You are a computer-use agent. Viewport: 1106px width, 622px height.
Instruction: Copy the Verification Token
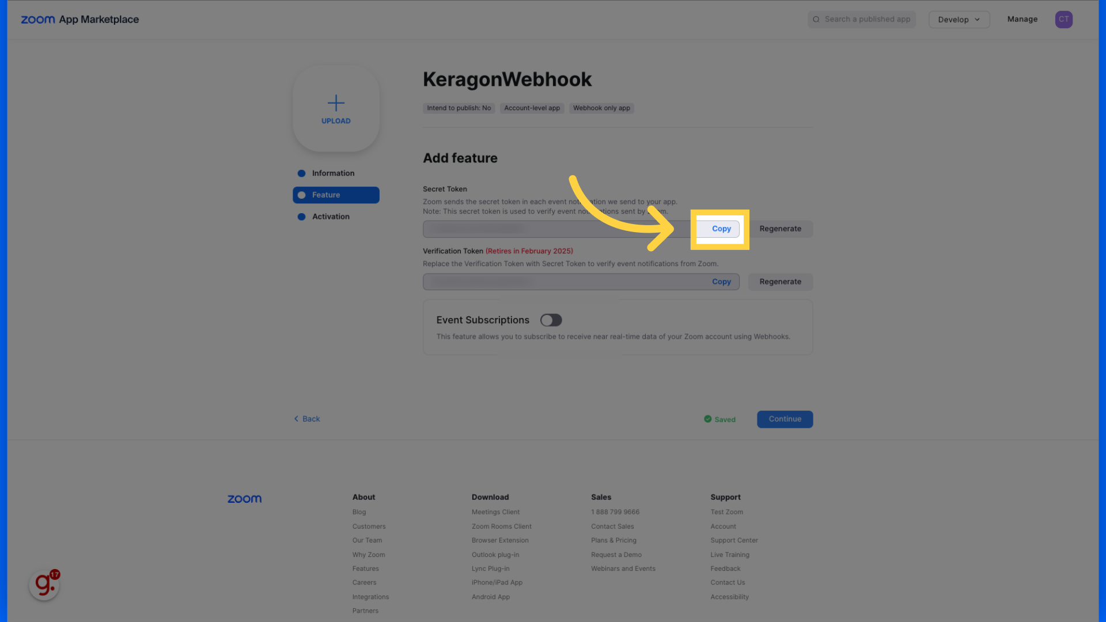tap(721, 282)
